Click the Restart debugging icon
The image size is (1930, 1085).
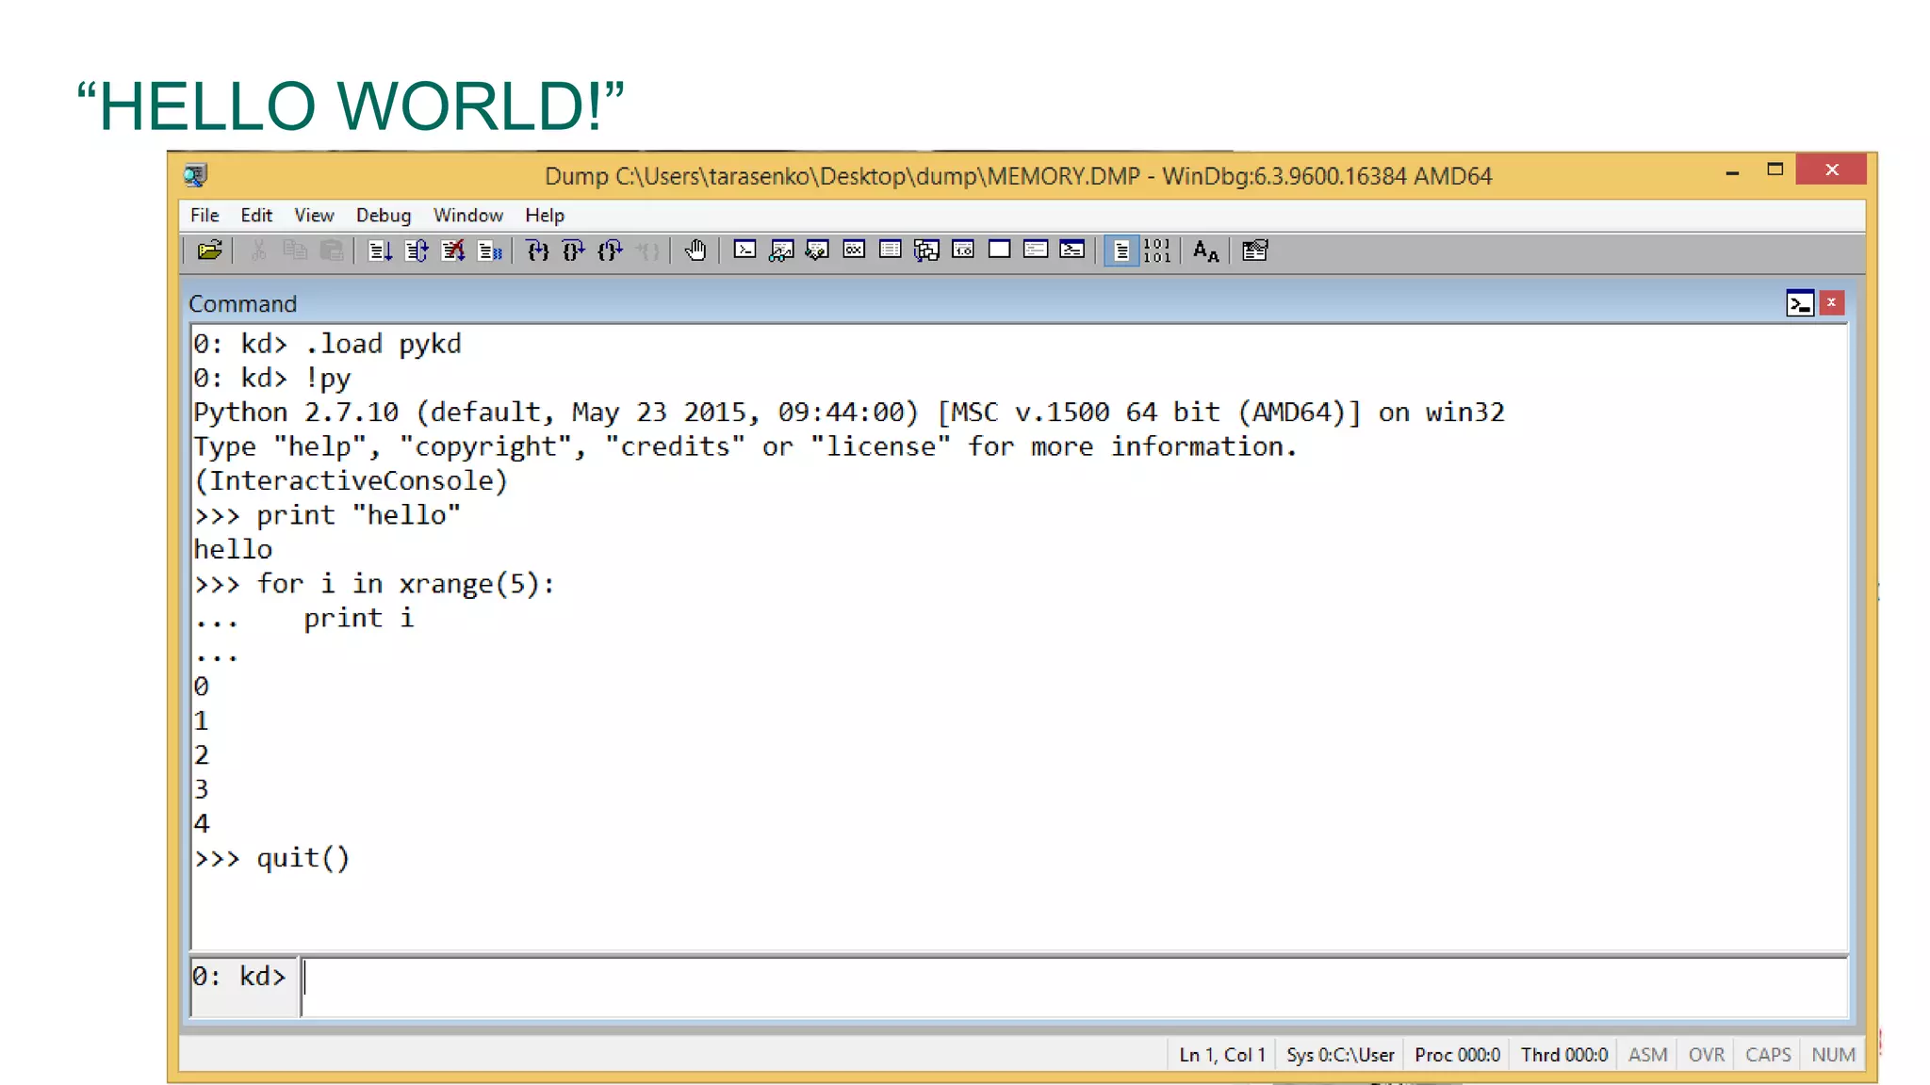417,251
